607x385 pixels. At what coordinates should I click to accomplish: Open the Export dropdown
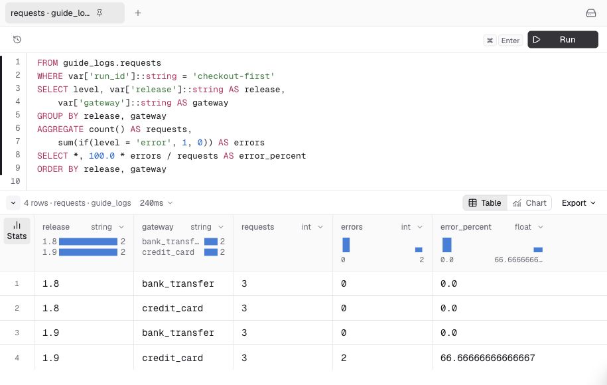coord(578,203)
